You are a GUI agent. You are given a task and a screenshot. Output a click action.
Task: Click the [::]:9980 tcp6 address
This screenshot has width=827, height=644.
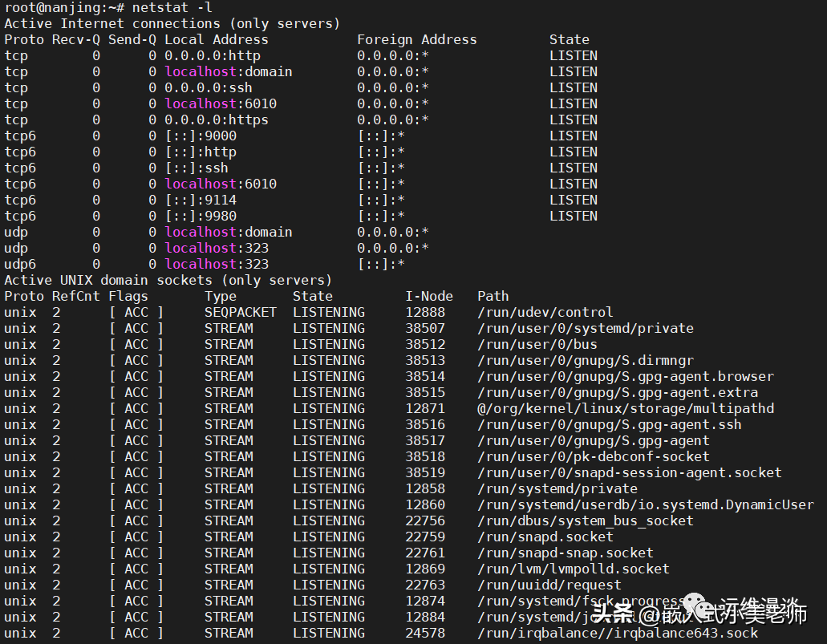coord(201,216)
